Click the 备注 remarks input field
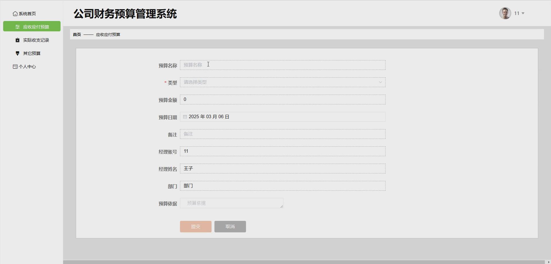Screen dimensions: 551x264 coord(283,134)
